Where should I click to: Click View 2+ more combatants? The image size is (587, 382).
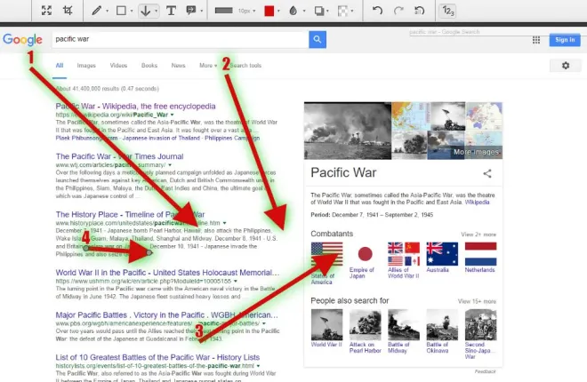pos(478,235)
